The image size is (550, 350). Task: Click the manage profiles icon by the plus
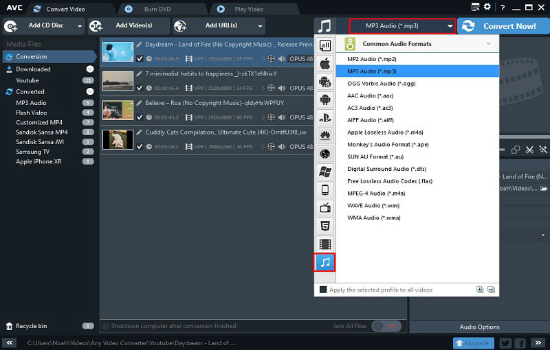(491, 290)
